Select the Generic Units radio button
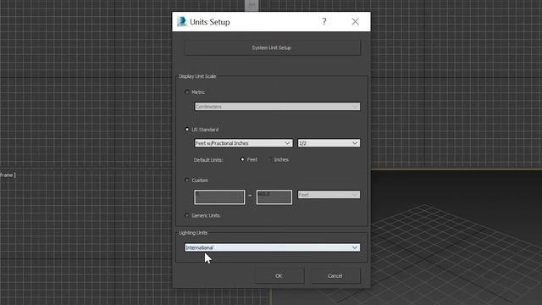 coord(187,215)
